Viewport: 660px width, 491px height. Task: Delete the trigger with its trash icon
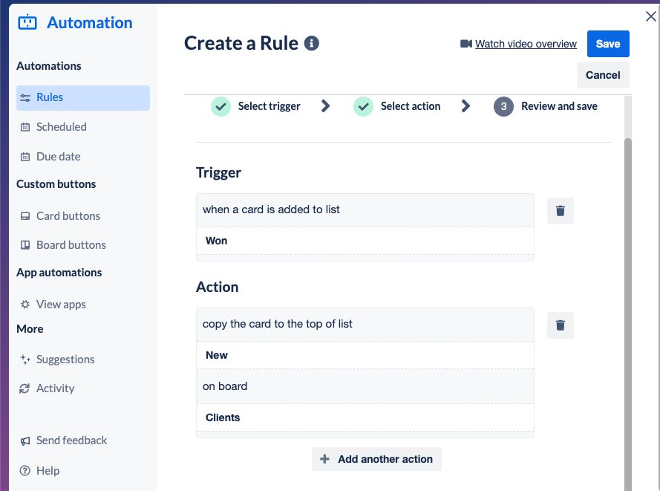click(561, 210)
